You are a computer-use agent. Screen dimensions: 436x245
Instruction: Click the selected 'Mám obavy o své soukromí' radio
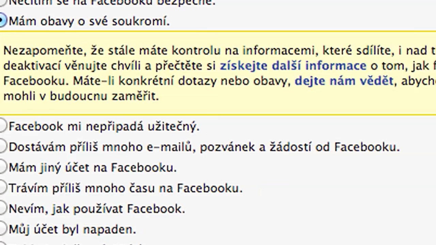[3, 21]
